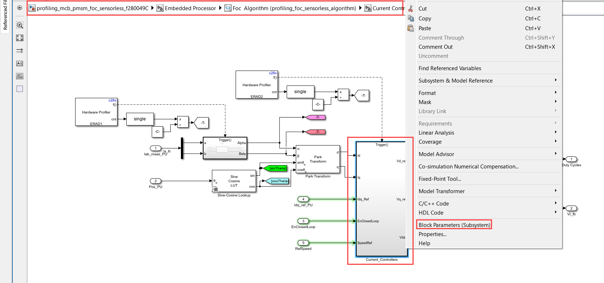Open Block Parameters (Subsystem)

click(x=454, y=225)
